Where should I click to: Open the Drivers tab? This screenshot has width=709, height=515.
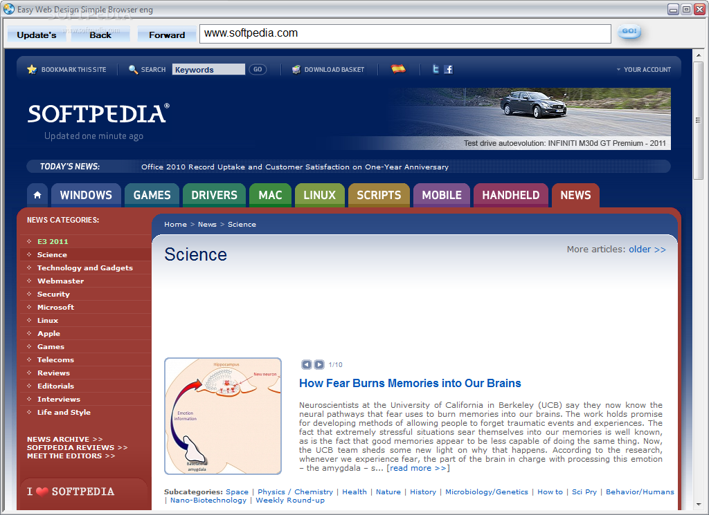point(215,195)
